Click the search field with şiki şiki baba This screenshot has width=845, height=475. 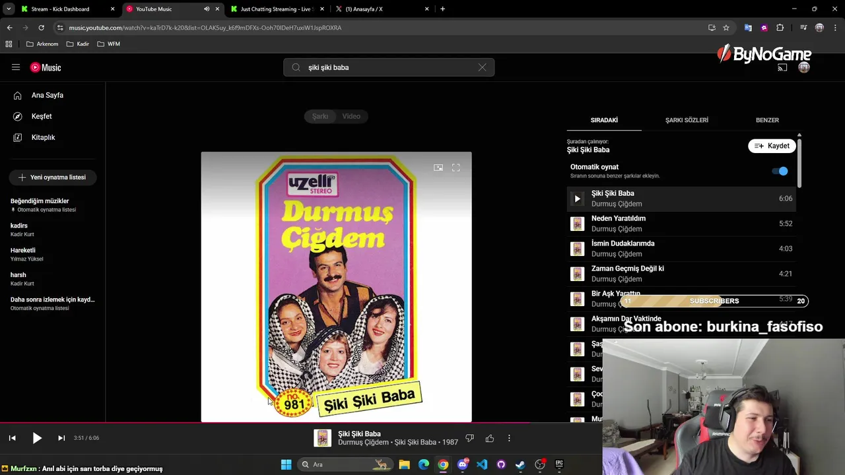(x=389, y=67)
